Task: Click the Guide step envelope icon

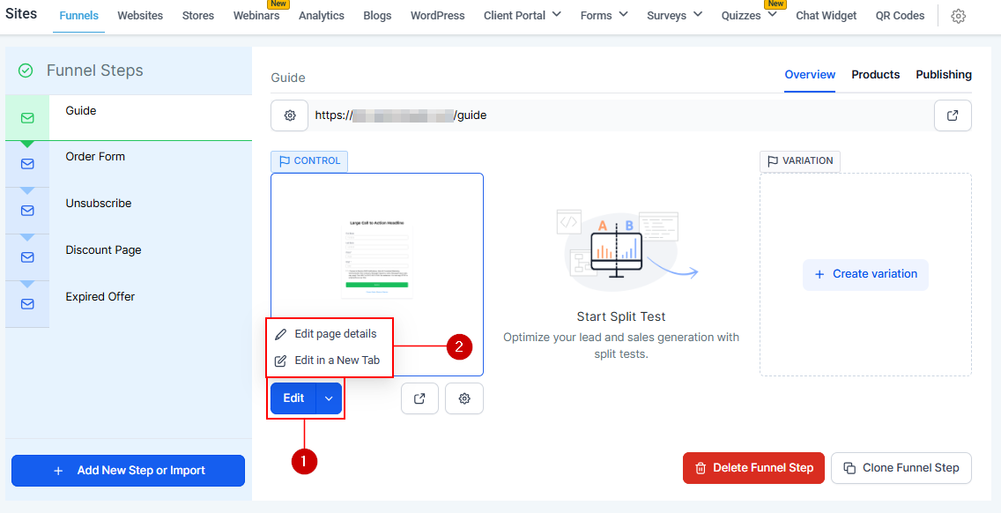Action: tap(27, 118)
